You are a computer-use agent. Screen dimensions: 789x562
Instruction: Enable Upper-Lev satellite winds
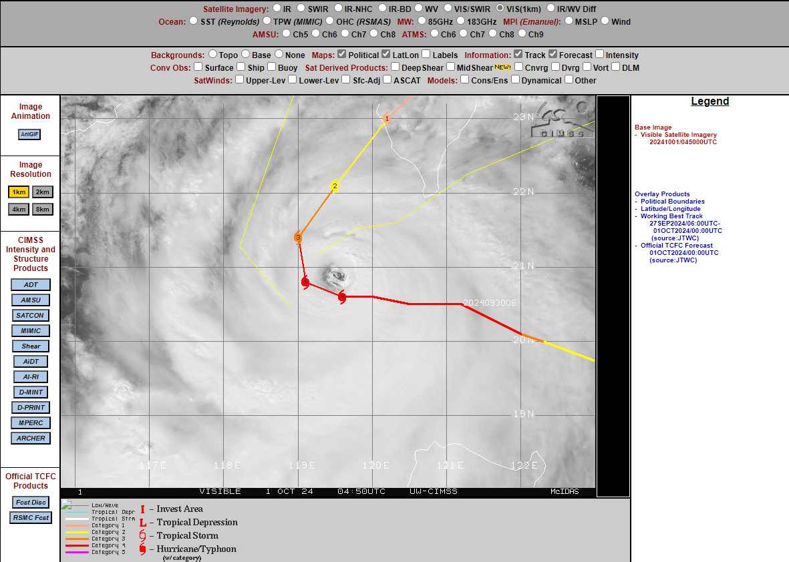pyautogui.click(x=240, y=79)
